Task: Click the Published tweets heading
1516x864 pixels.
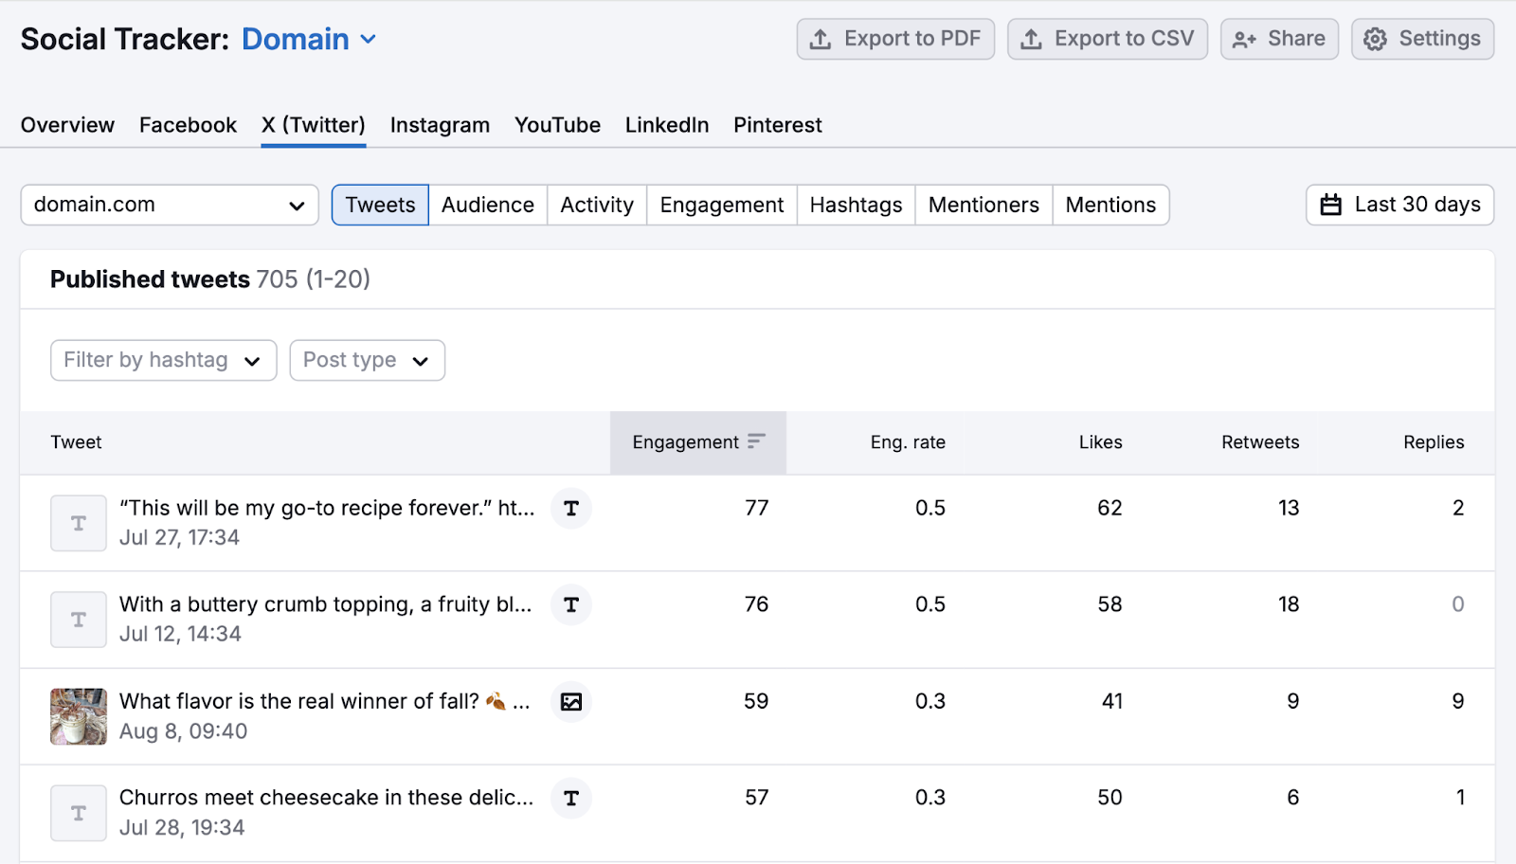Action: tap(150, 279)
